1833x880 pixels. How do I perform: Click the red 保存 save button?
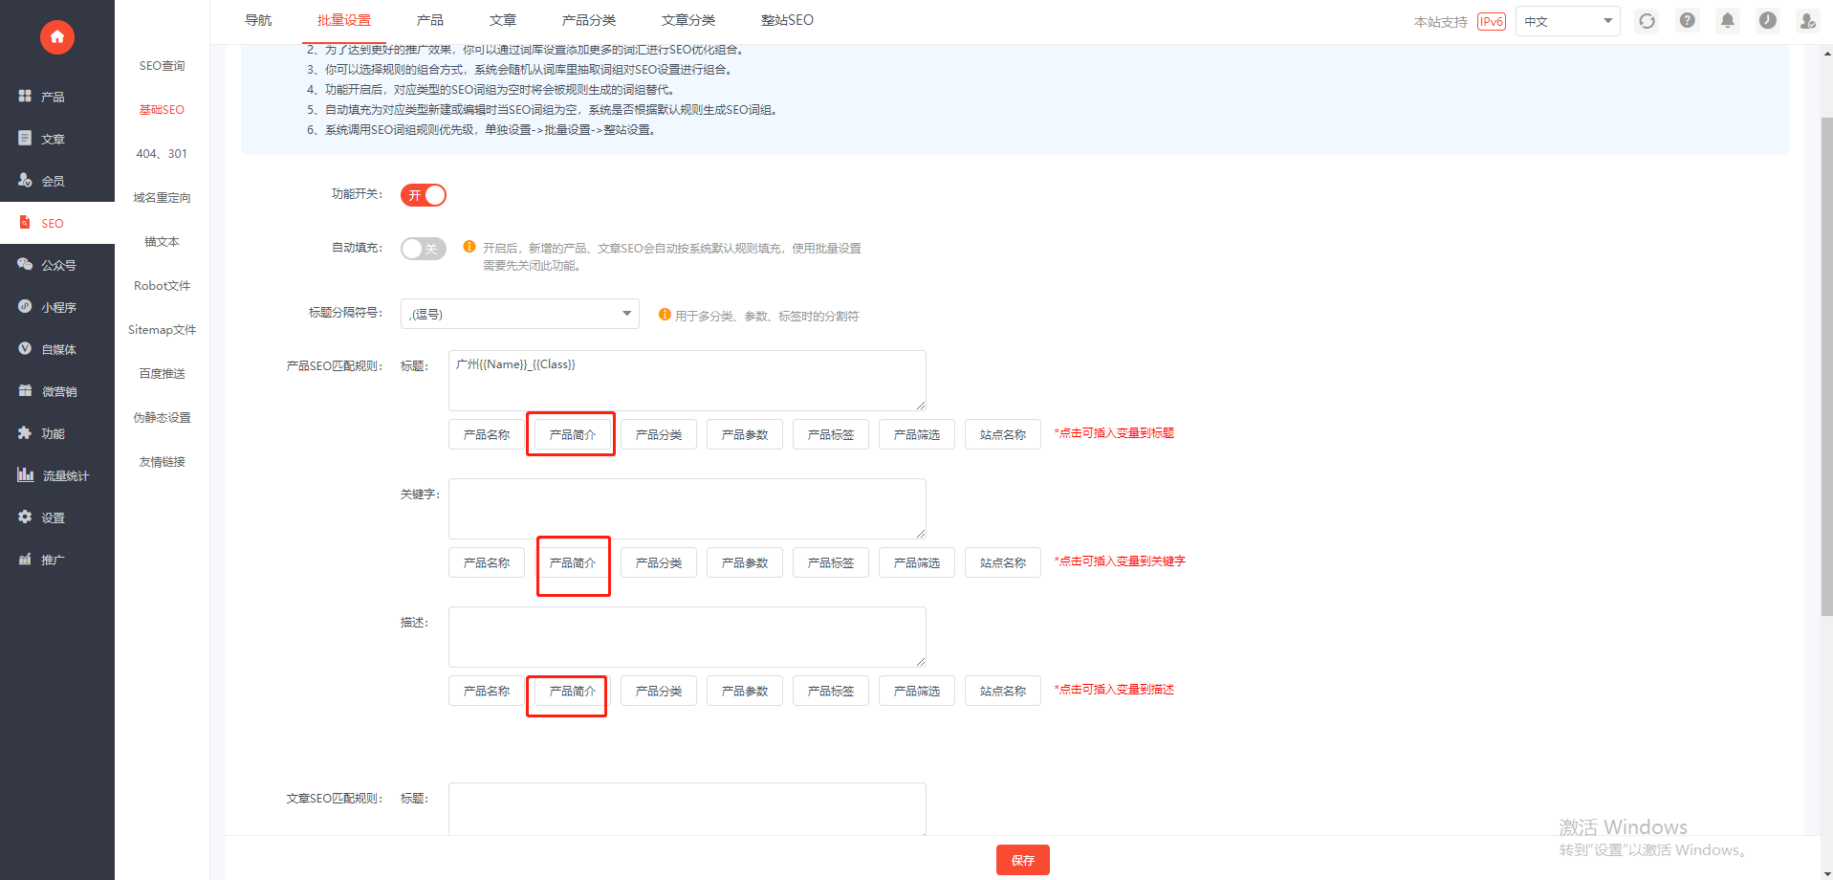pyautogui.click(x=1023, y=860)
